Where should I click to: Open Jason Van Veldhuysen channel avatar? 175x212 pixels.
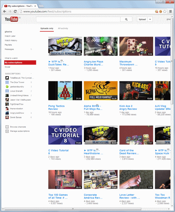tap(7, 100)
